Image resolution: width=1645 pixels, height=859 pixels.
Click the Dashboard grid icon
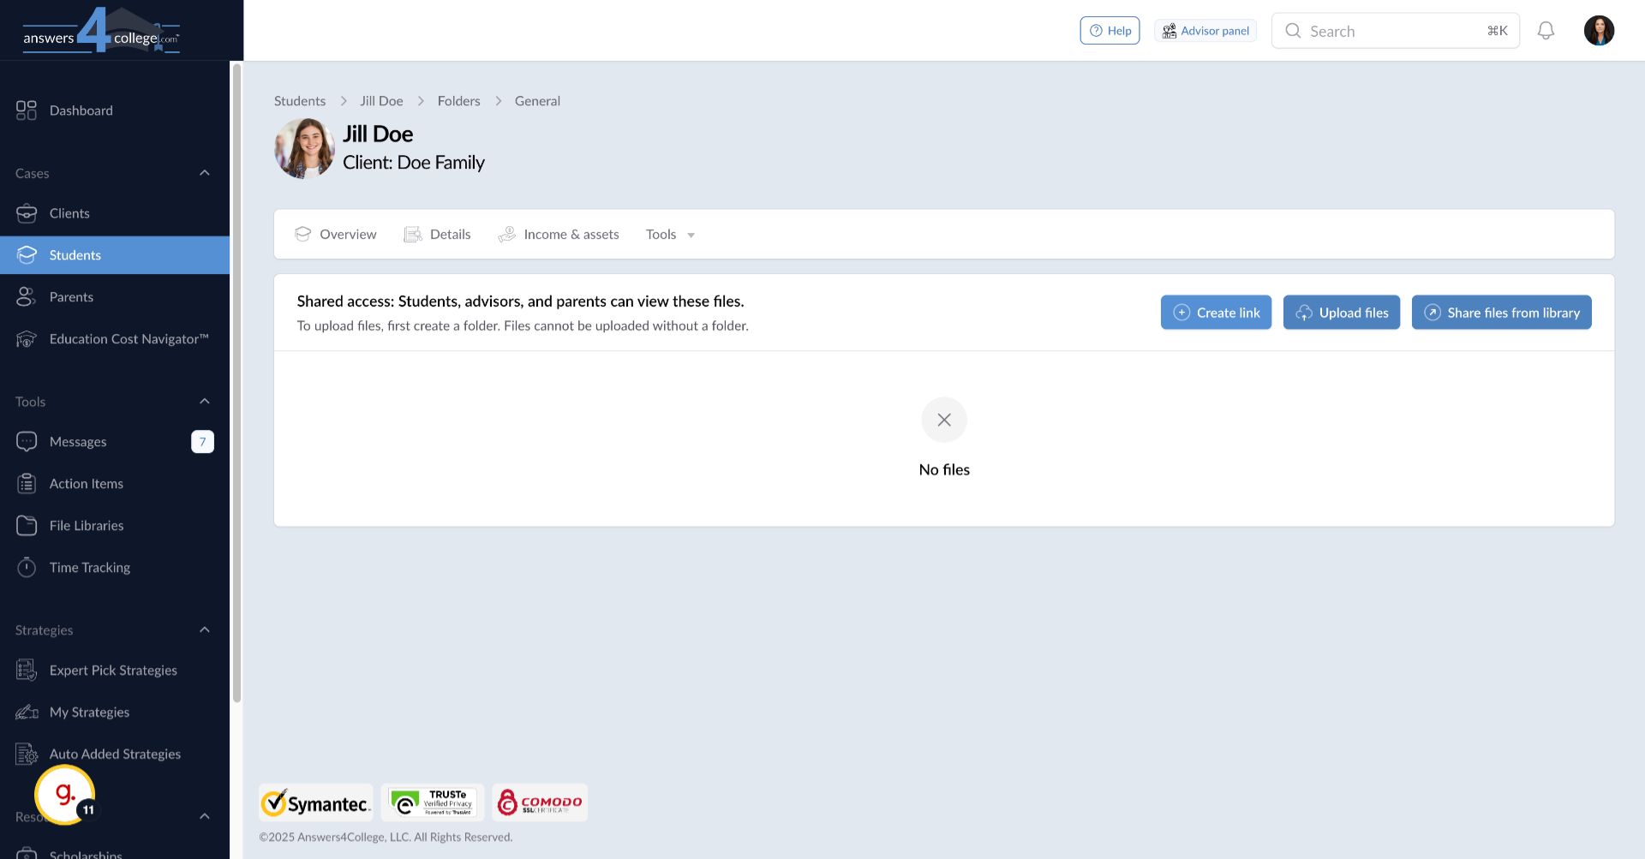(x=27, y=110)
